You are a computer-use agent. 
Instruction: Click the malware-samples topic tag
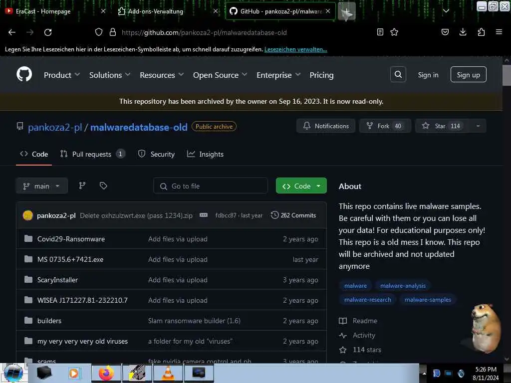point(428,300)
